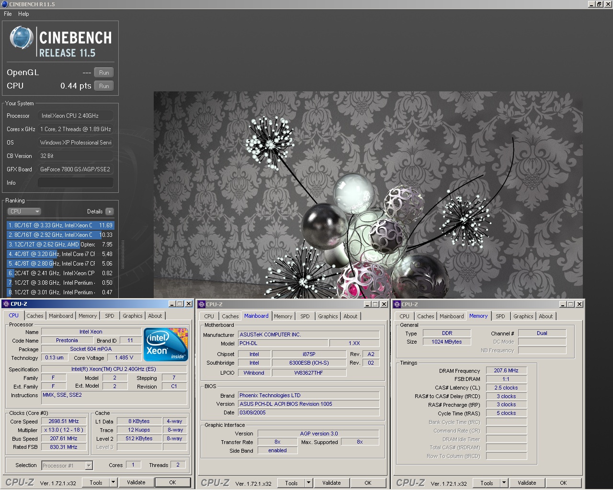Screen dimensions: 613x490
Task: Click Memory CPU-Z window title icon
Action: 397,304
